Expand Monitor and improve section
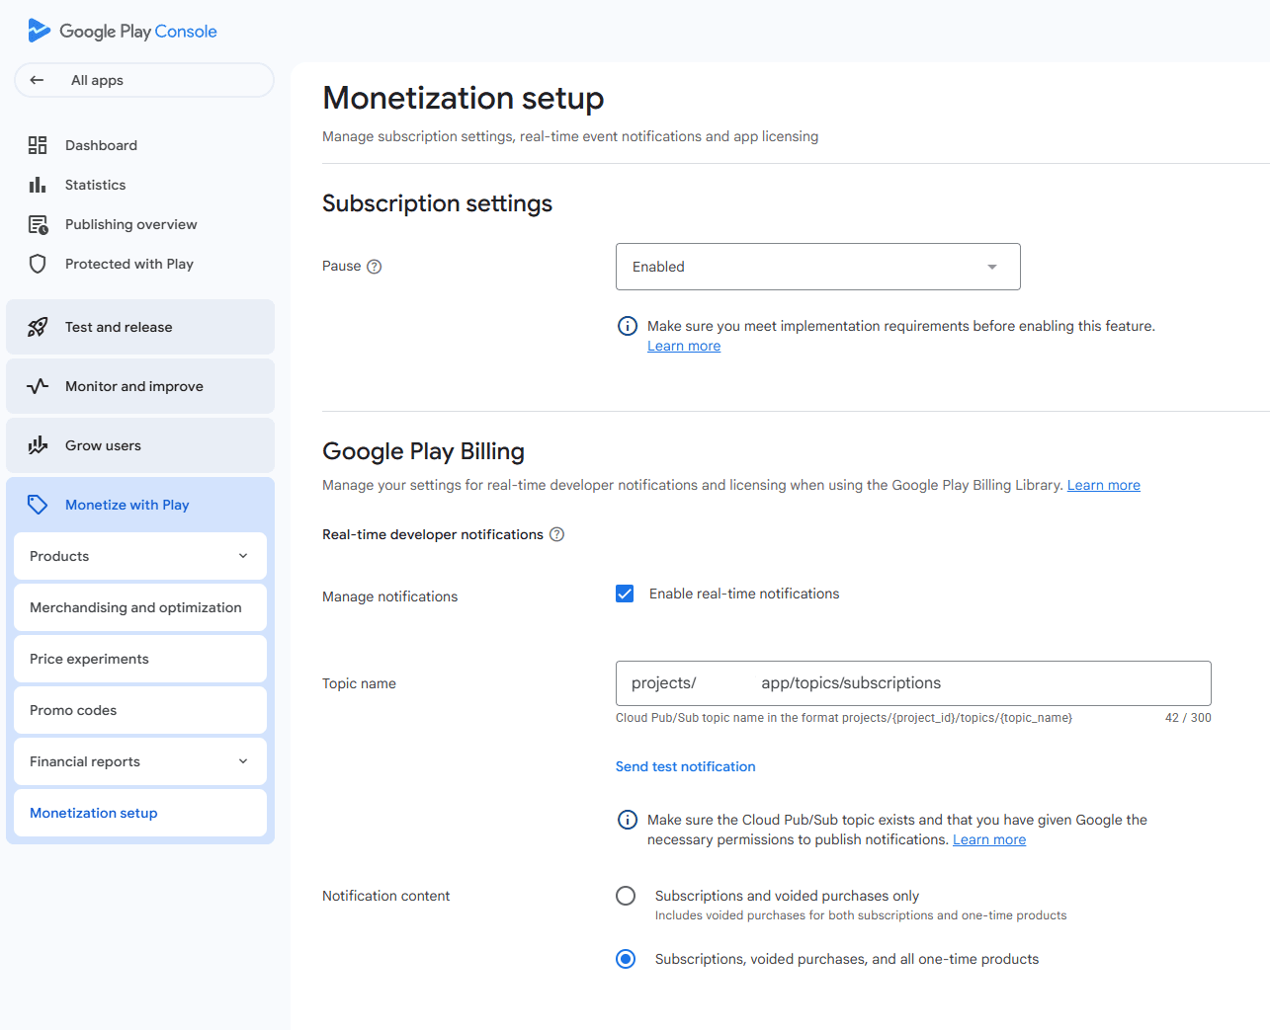The height and width of the screenshot is (1030, 1270). tap(140, 386)
